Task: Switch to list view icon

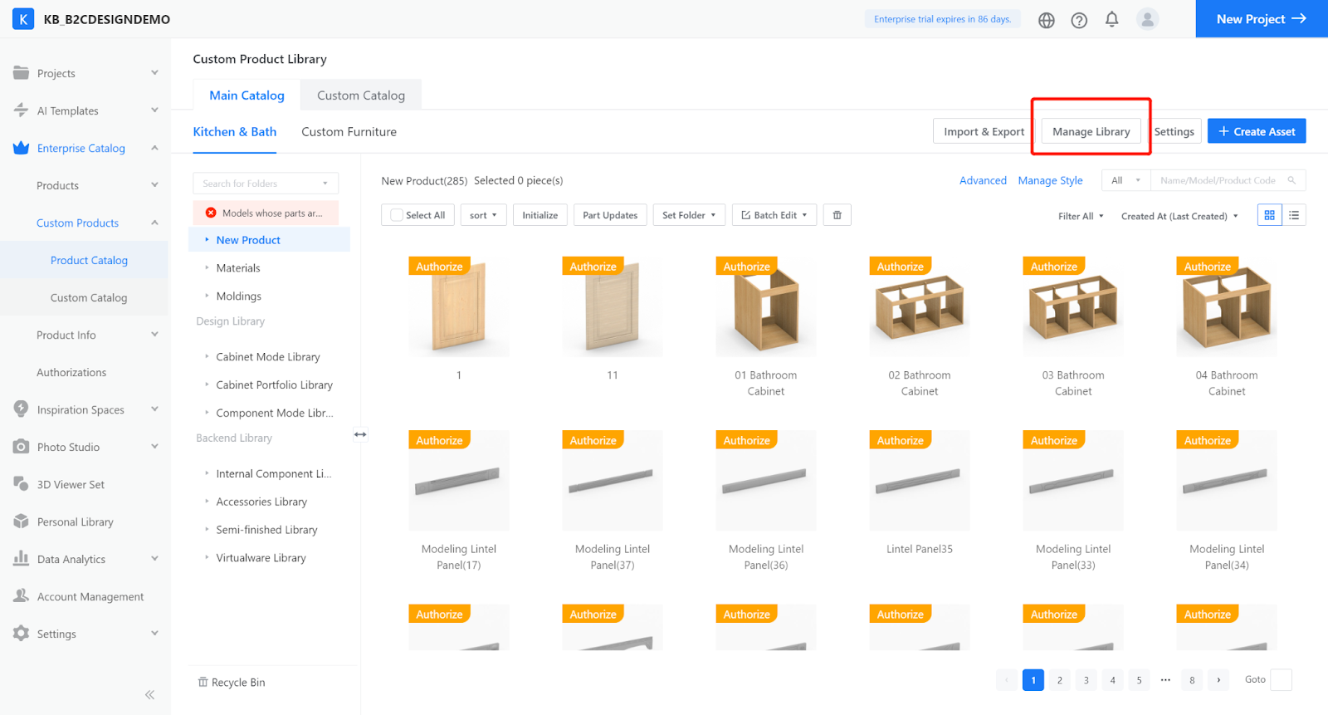Action: tap(1294, 215)
